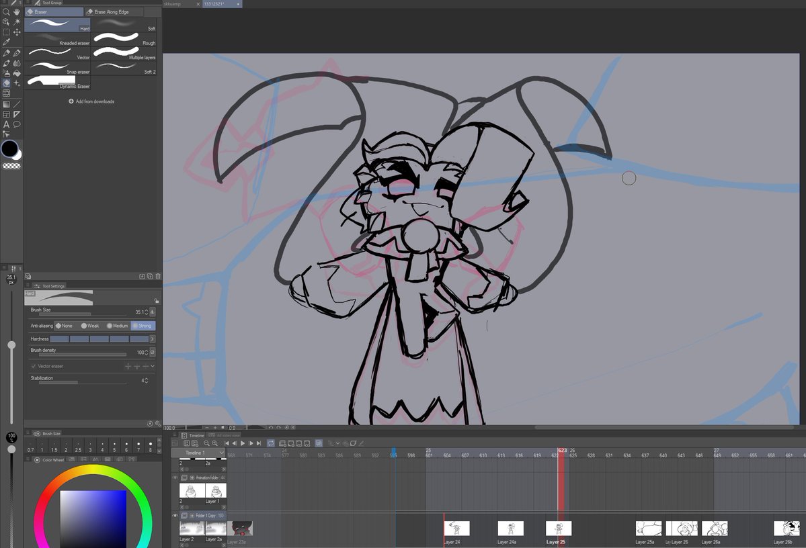Select the rectangular Selection area tool

point(6,32)
